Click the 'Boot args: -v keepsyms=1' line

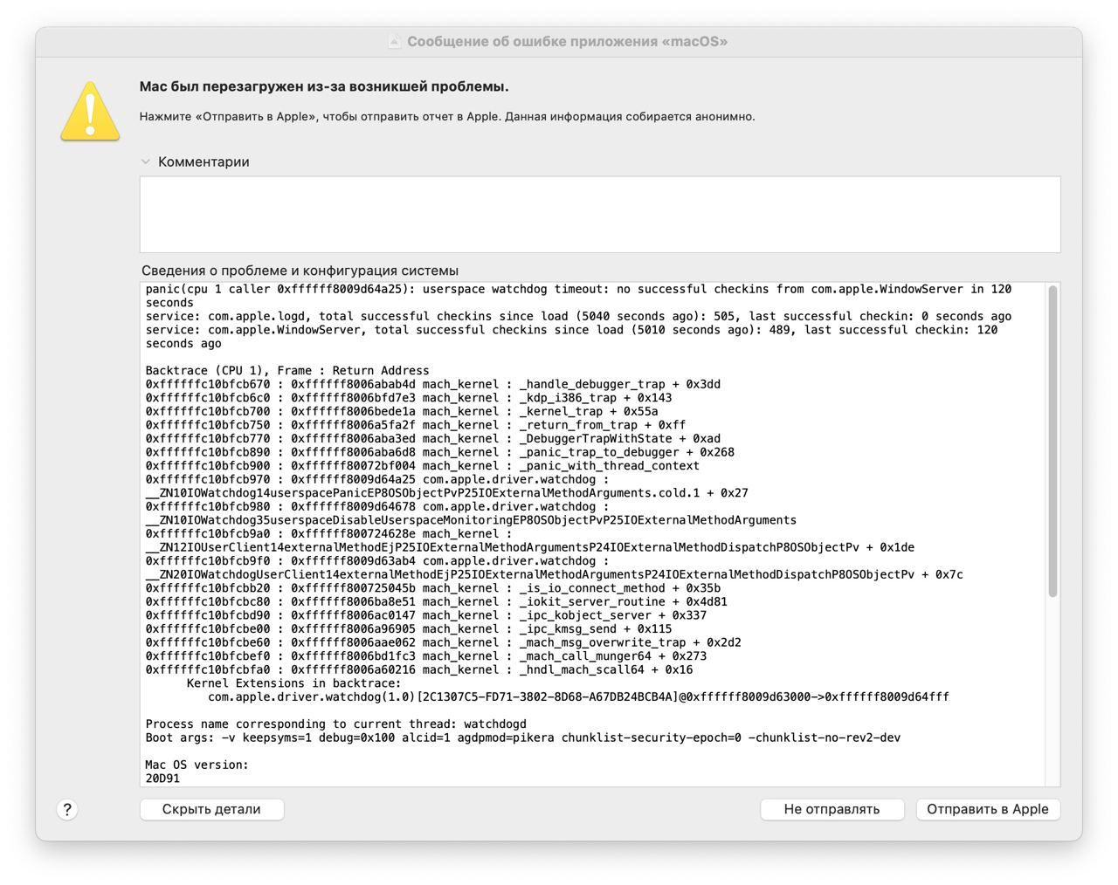click(523, 737)
